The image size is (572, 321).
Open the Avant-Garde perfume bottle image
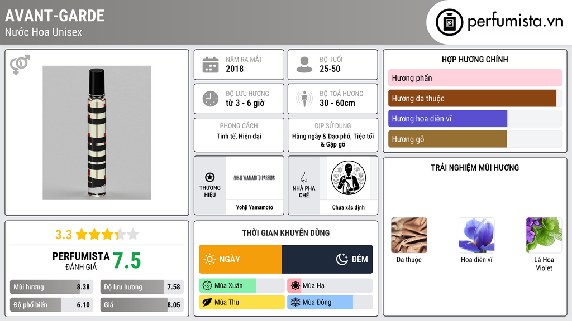point(97,133)
